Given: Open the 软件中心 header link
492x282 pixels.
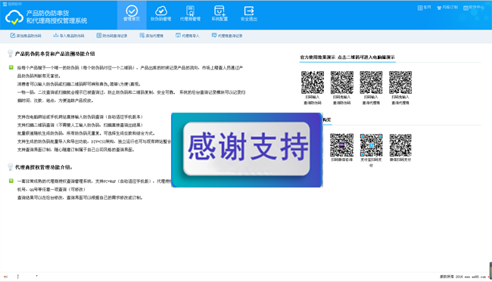Looking at the screenshot, I should click(x=474, y=8).
